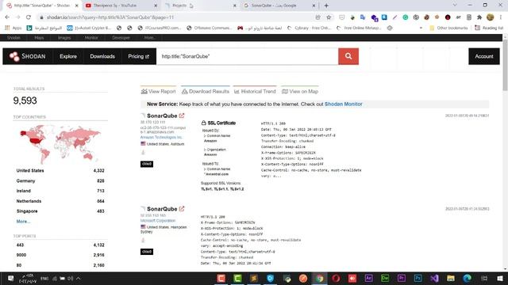Screen dimensions: 508x285
Task: Click the Shodan logo in navbar
Action: coord(27,56)
